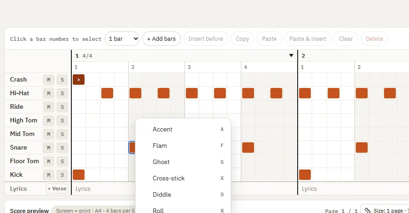
Task: Expand bar 1 options triangle
Action: 291,55
